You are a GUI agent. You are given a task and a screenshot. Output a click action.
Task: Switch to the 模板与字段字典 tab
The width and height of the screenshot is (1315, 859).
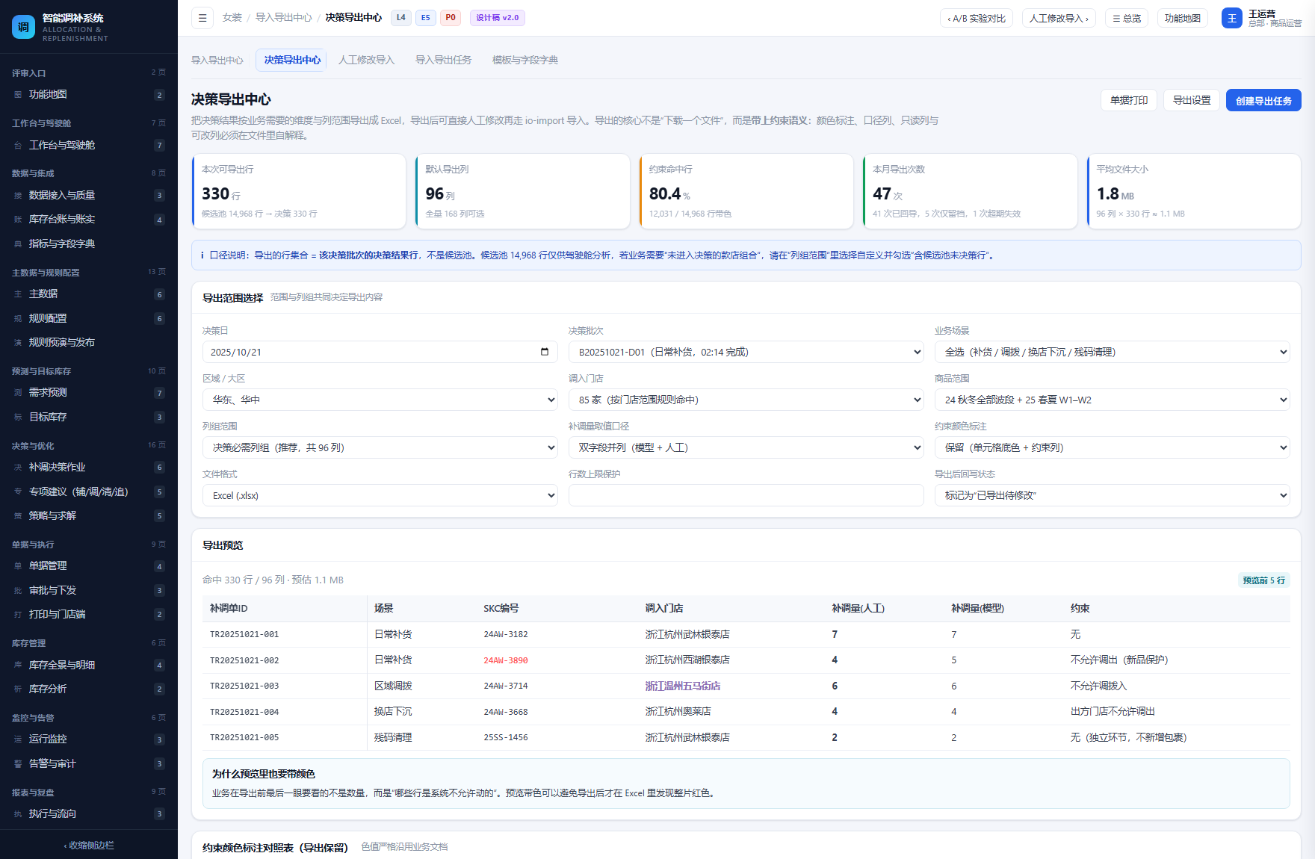(x=525, y=61)
